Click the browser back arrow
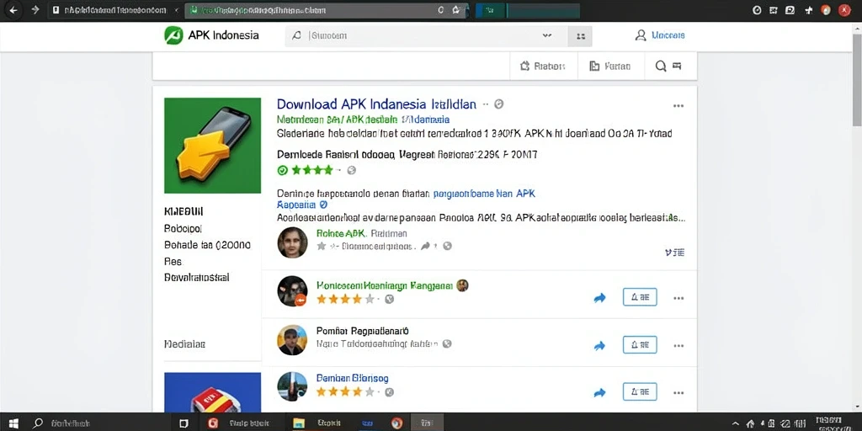The image size is (862, 431). coord(13,10)
